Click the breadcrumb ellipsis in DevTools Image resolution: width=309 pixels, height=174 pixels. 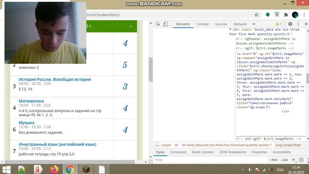tap(157, 145)
